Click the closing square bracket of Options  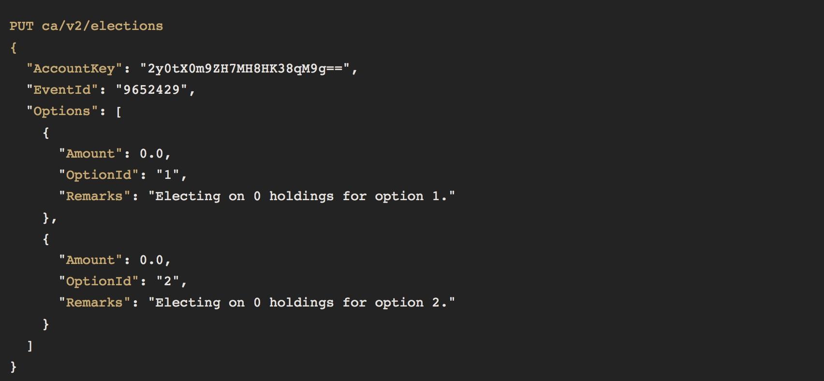coord(30,346)
